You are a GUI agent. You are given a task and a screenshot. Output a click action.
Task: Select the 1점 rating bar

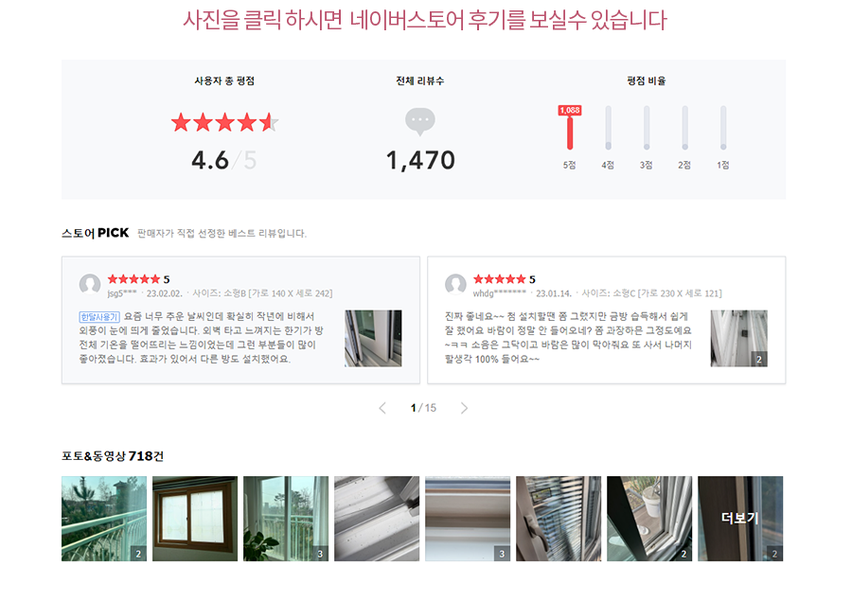723,128
